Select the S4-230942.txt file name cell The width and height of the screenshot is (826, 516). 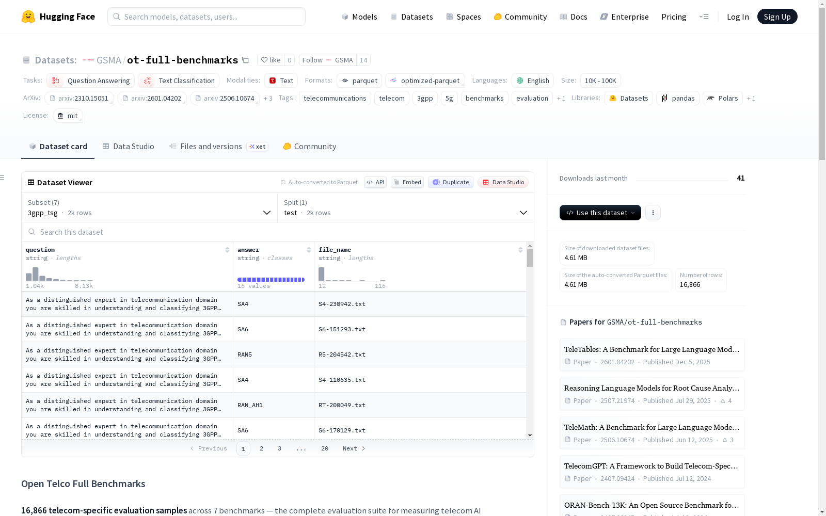420,304
